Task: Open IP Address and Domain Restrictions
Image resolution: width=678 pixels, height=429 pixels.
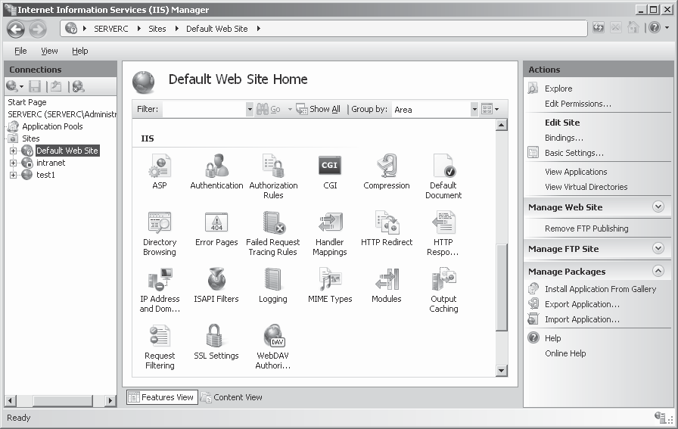Action: click(x=160, y=291)
